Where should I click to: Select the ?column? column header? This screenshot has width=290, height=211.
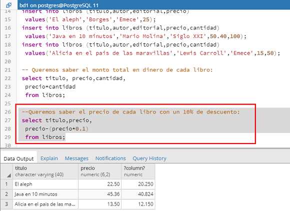[138, 171]
